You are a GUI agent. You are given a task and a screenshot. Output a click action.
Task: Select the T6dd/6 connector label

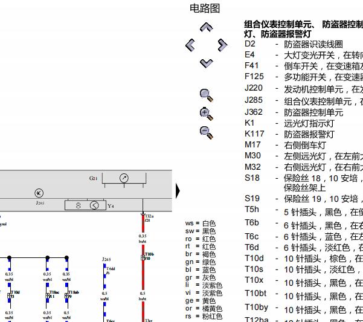click(x=111, y=271)
